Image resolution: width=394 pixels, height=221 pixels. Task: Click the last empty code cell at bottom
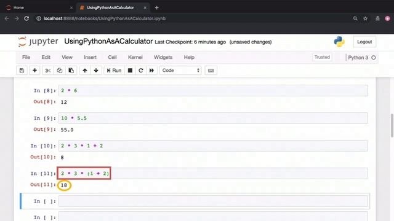[213, 217]
